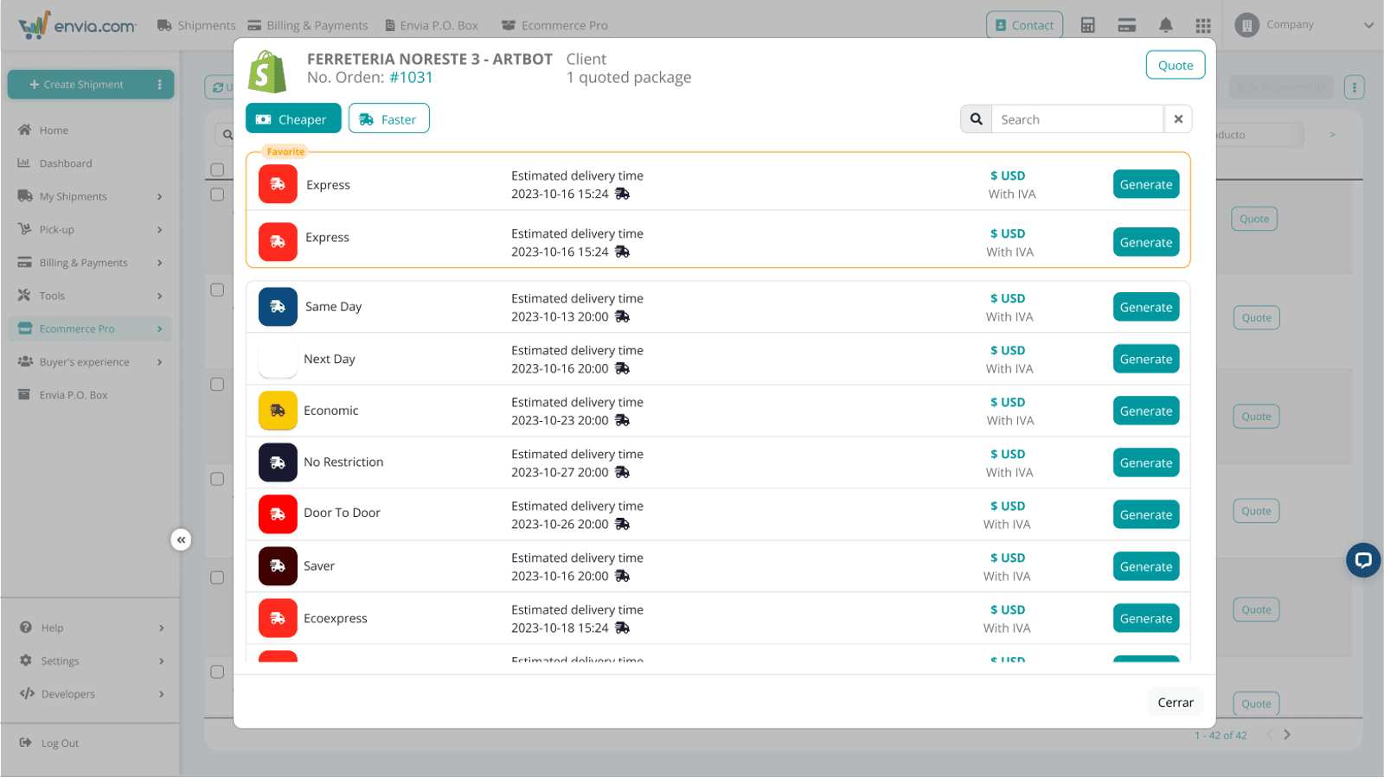Generate label for Saver service

(x=1145, y=567)
